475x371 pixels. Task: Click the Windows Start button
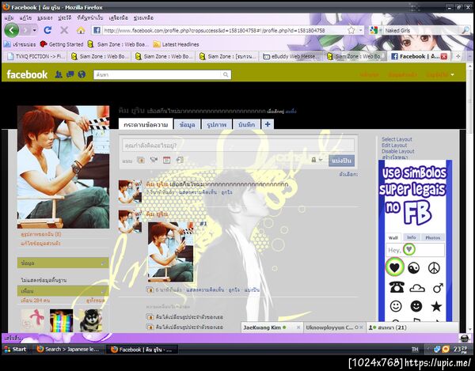(x=15, y=349)
